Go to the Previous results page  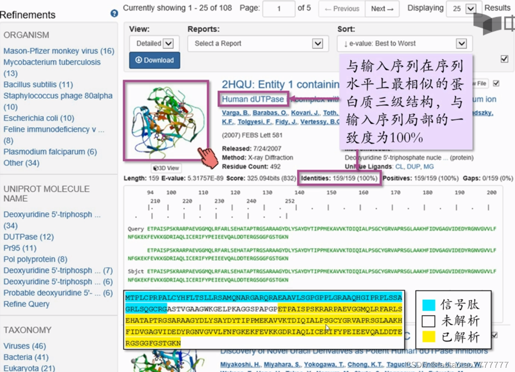[342, 9]
